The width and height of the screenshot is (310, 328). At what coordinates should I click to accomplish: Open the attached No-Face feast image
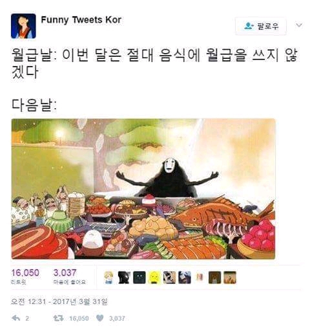coord(143,189)
